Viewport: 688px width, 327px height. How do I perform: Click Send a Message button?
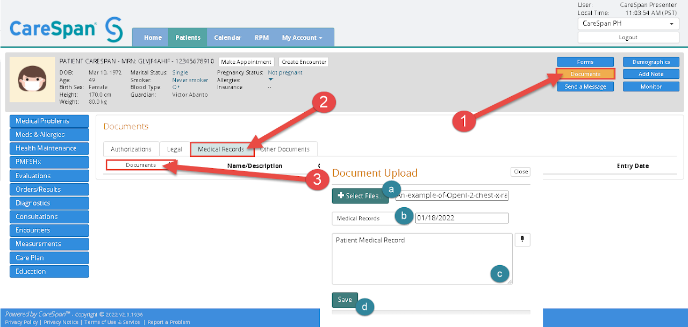tap(585, 86)
